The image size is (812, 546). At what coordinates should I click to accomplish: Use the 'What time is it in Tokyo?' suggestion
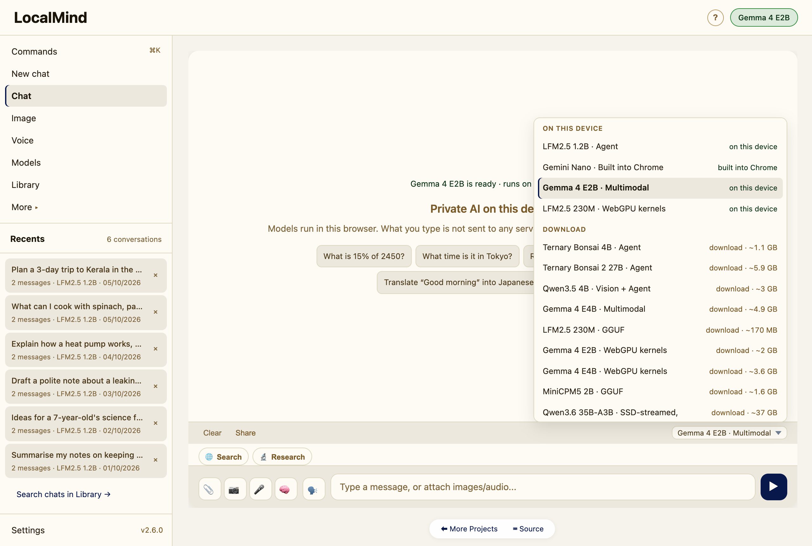pyautogui.click(x=467, y=256)
